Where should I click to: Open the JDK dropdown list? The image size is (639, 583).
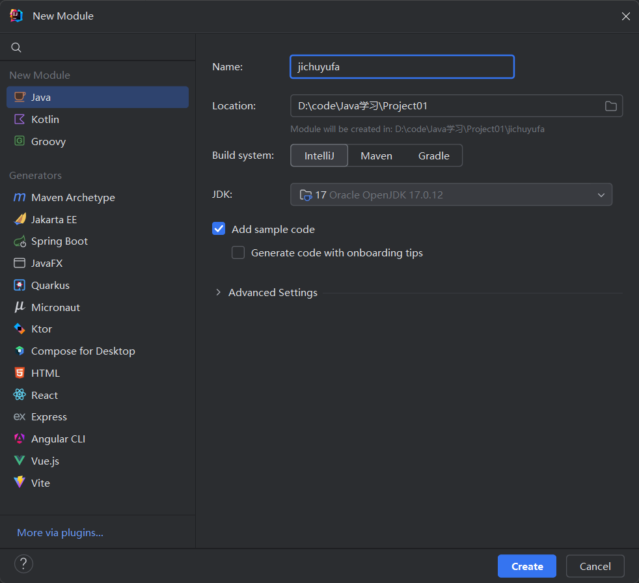pyautogui.click(x=451, y=195)
